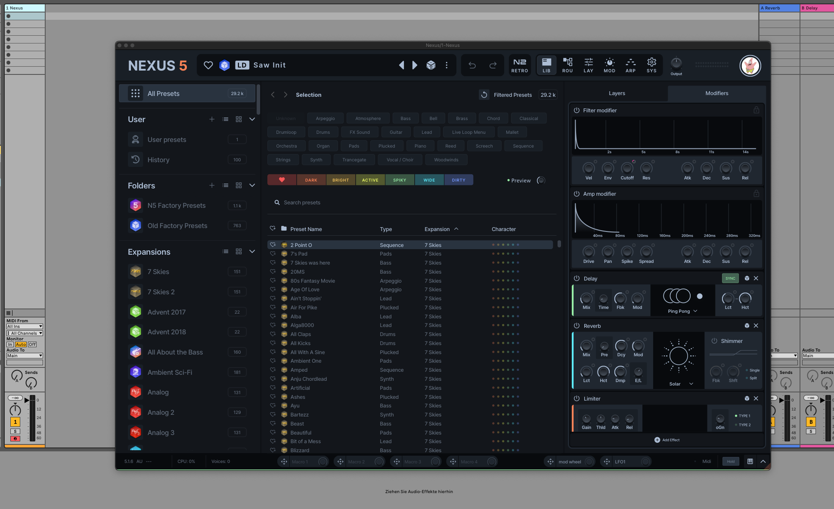Toggle the Limiter power on/off
The image size is (834, 509).
click(x=577, y=398)
